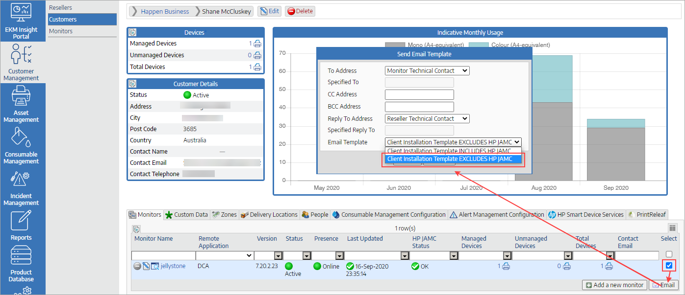685x295 pixels.
Task: Open PrintReleaf tab
Action: click(647, 215)
